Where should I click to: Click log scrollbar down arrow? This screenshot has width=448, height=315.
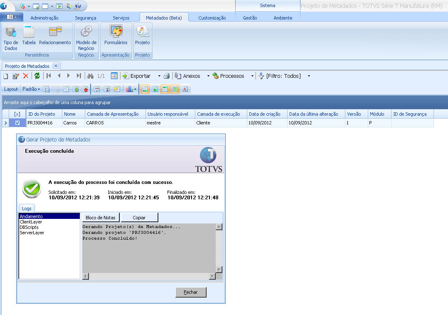[x=219, y=270]
